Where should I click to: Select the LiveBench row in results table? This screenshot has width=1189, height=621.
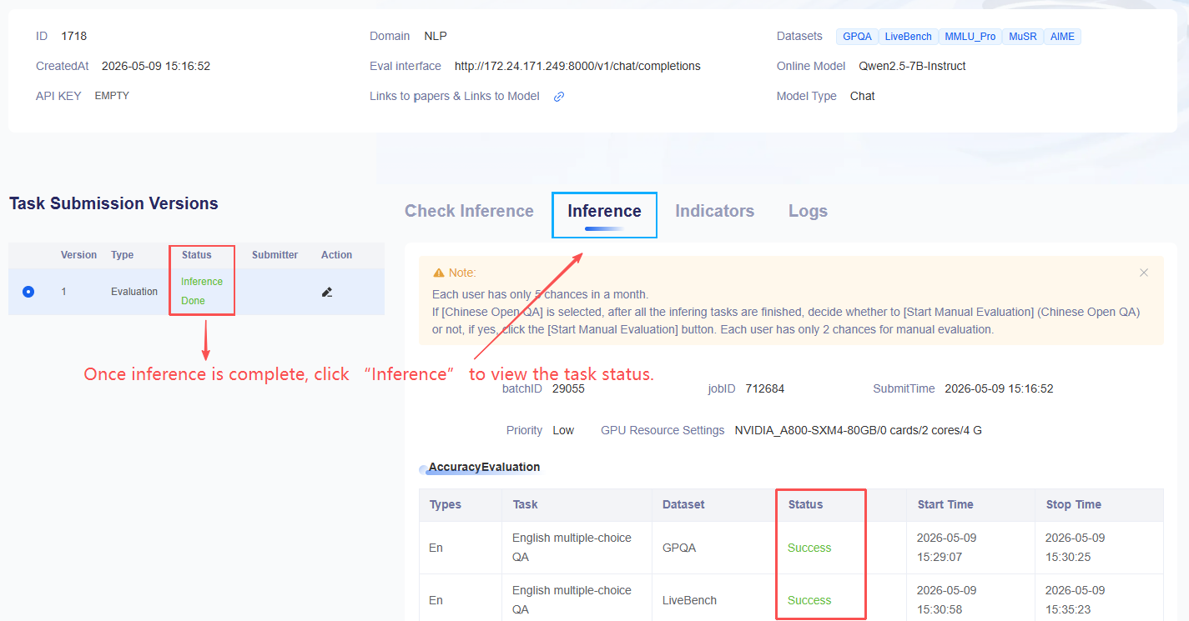click(791, 599)
